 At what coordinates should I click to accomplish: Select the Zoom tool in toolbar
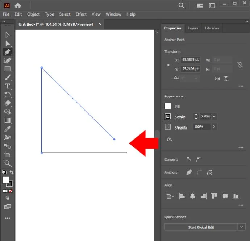click(x=7, y=163)
